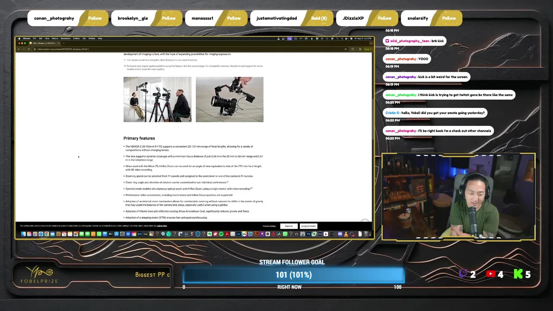Open a new browser tab

64,43
